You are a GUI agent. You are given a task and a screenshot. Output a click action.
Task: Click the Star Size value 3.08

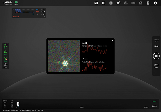coord(84,43)
